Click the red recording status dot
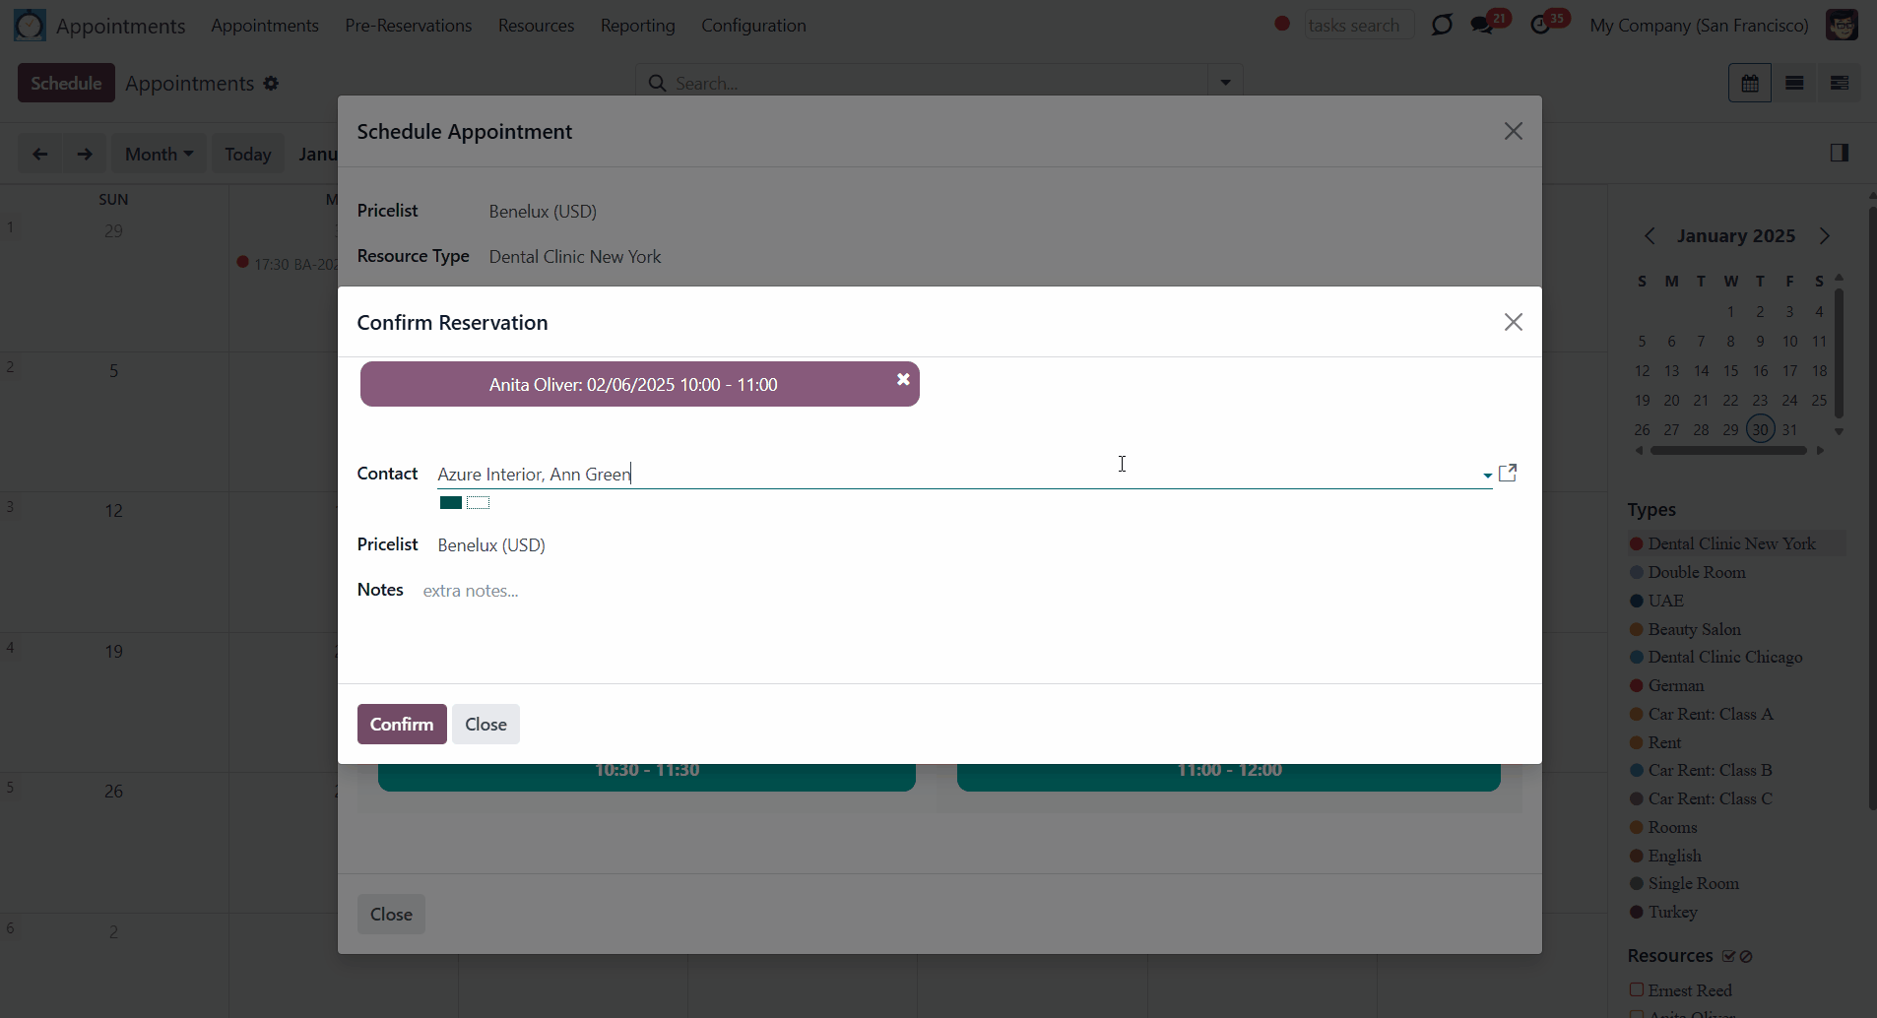This screenshot has height=1018, width=1877. 1282,24
